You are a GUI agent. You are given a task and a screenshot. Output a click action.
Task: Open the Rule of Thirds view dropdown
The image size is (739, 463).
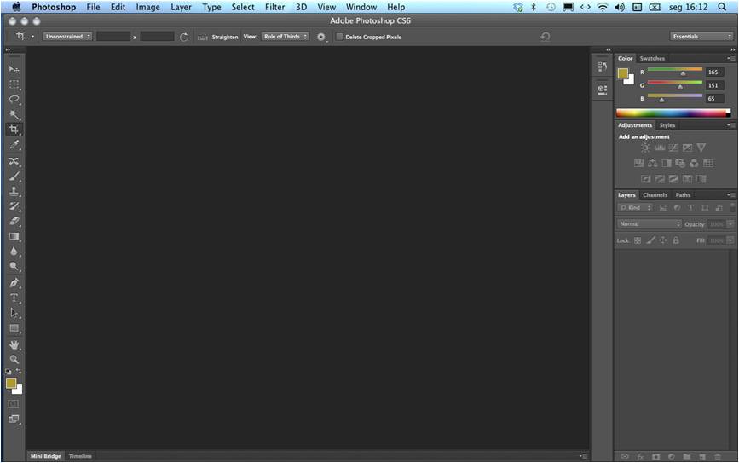[286, 37]
